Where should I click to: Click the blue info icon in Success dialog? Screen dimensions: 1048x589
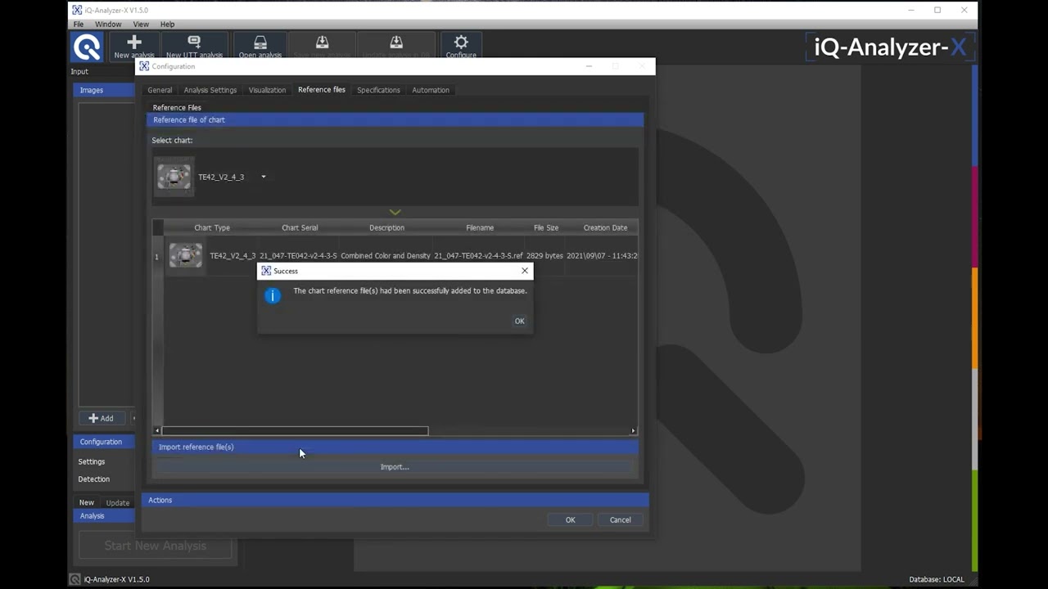(273, 295)
